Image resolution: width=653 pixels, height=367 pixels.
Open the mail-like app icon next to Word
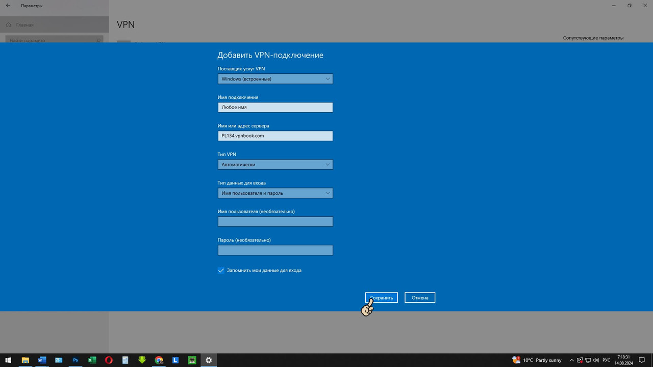(x=59, y=360)
